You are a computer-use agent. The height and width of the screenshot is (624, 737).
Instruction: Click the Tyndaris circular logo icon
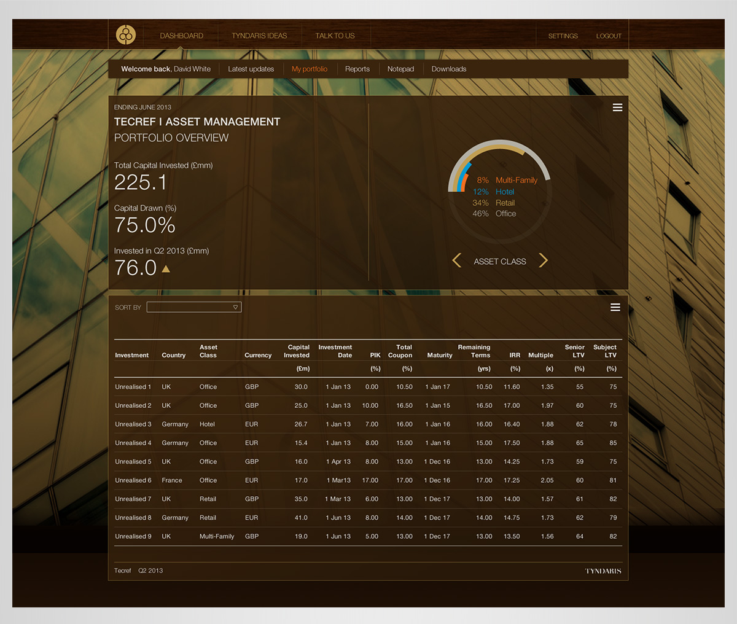(126, 35)
